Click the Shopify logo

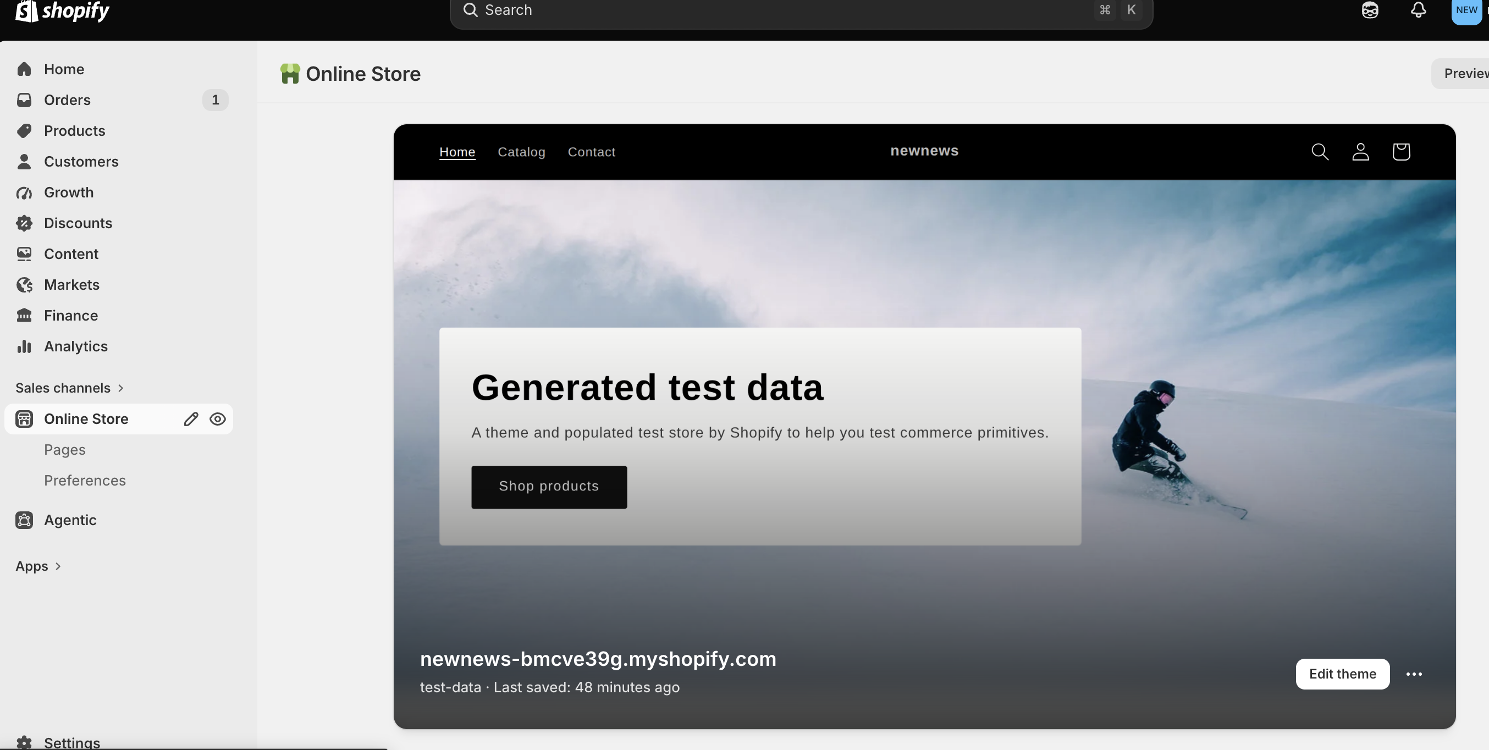(x=62, y=10)
